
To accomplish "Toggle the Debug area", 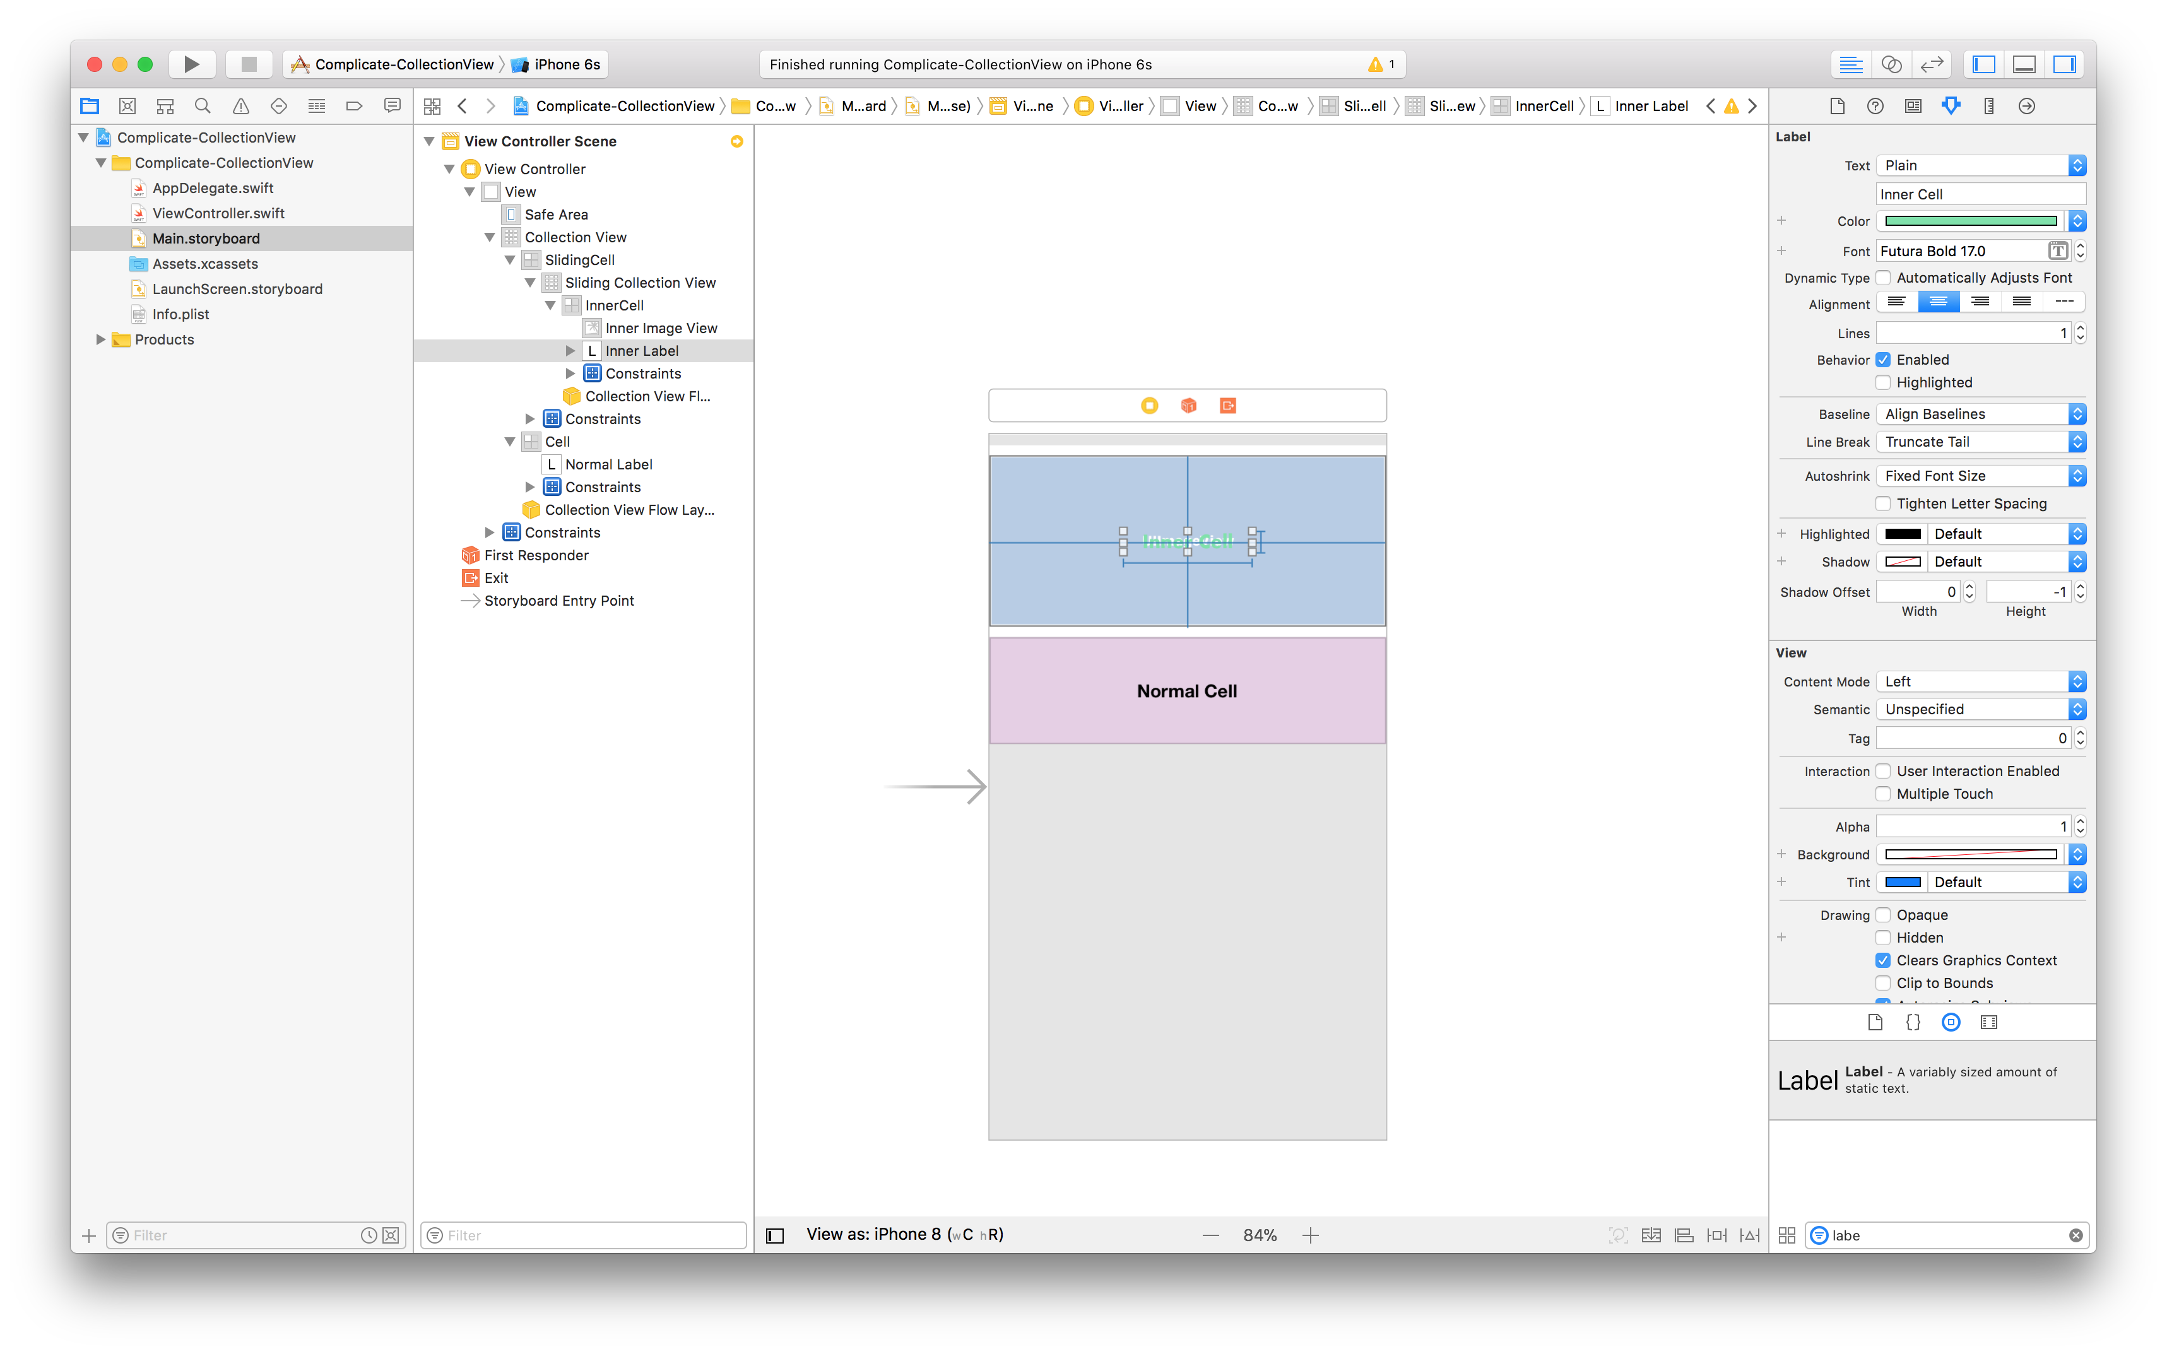I will (x=2024, y=64).
